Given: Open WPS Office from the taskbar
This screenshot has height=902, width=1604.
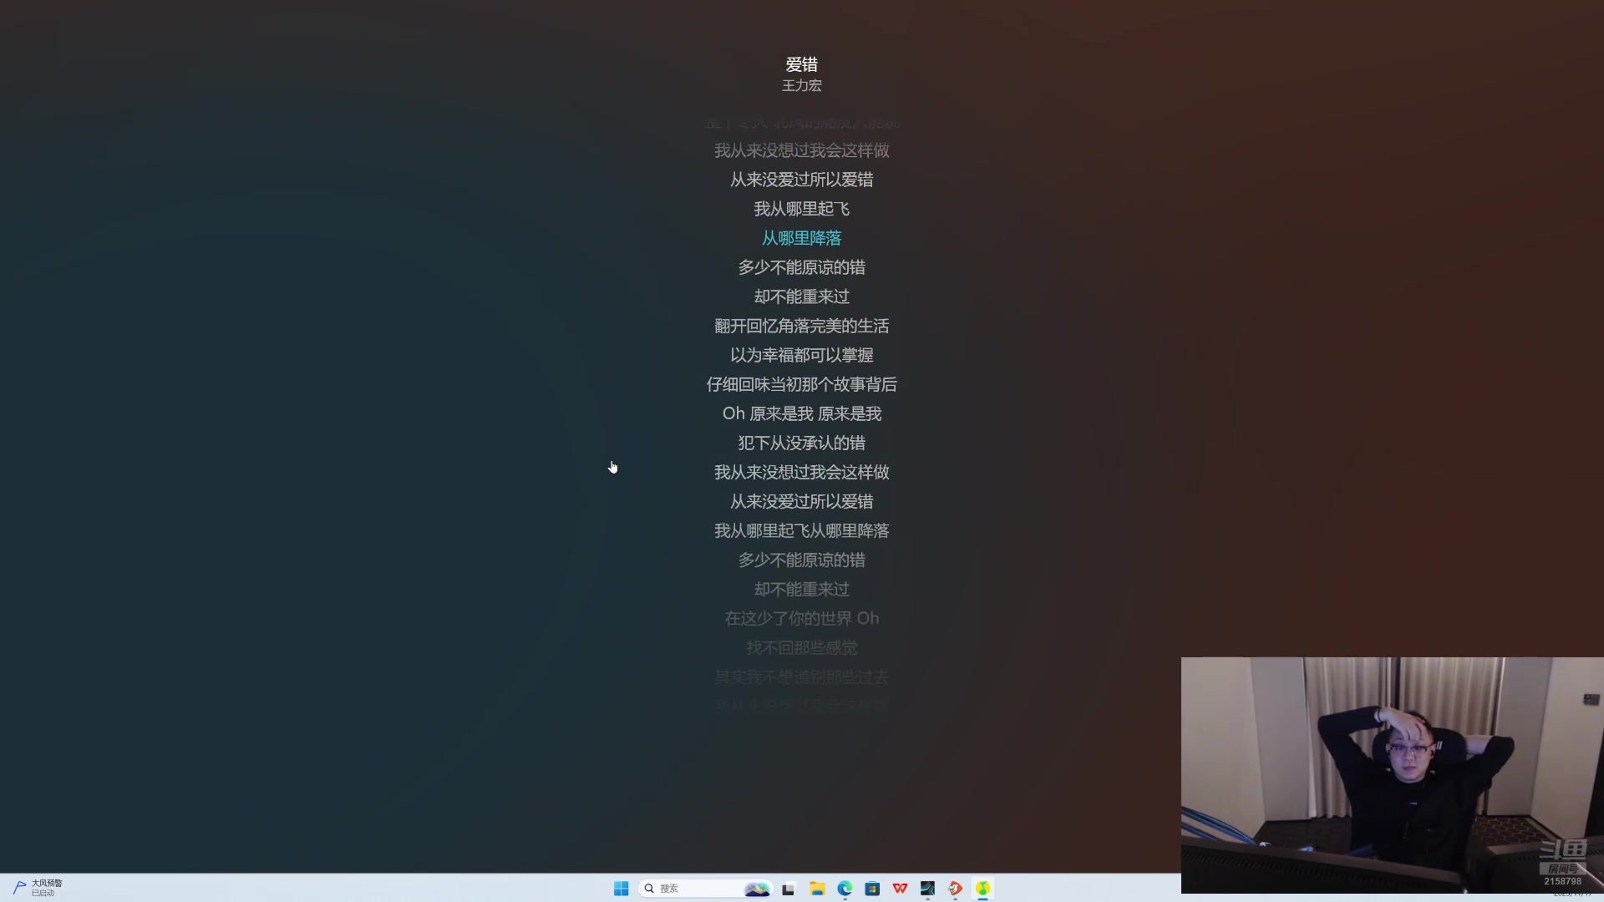Looking at the screenshot, I should pyautogui.click(x=900, y=889).
